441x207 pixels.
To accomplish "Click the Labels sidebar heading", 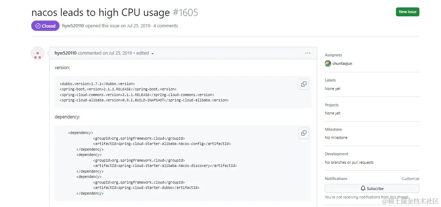I will pos(330,80).
